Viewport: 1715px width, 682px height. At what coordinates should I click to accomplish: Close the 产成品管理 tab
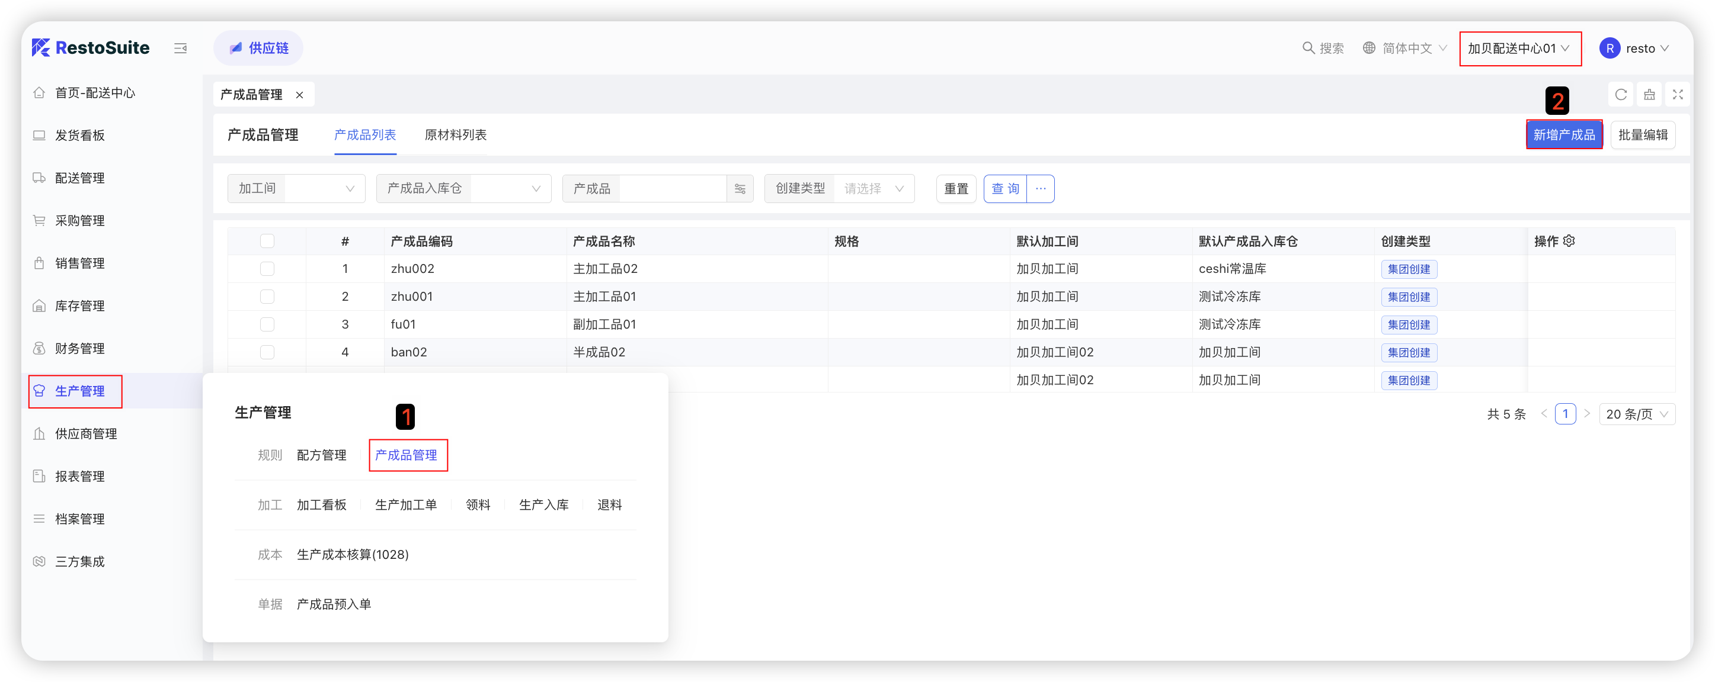point(300,95)
